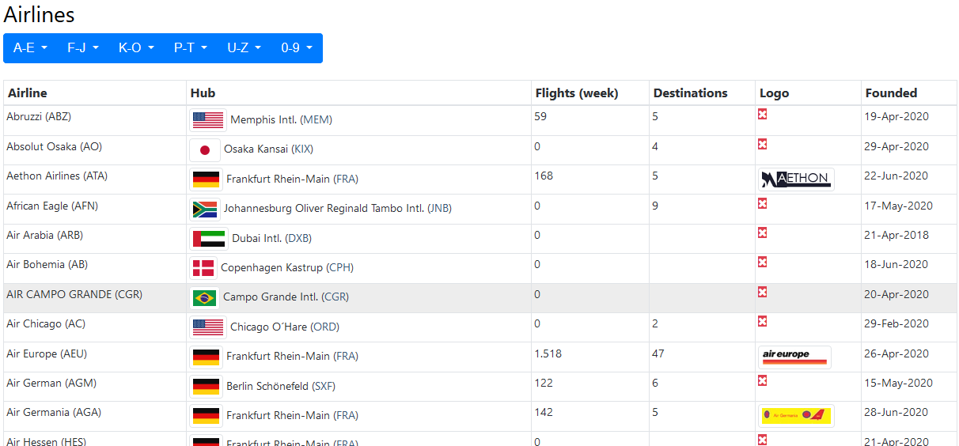Click the South Africa flag in African Eagle row
This screenshot has width=959, height=446.
click(x=205, y=209)
